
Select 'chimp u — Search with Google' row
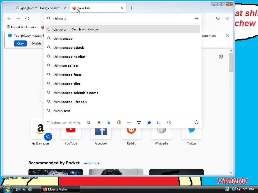pyautogui.click(x=123, y=29)
